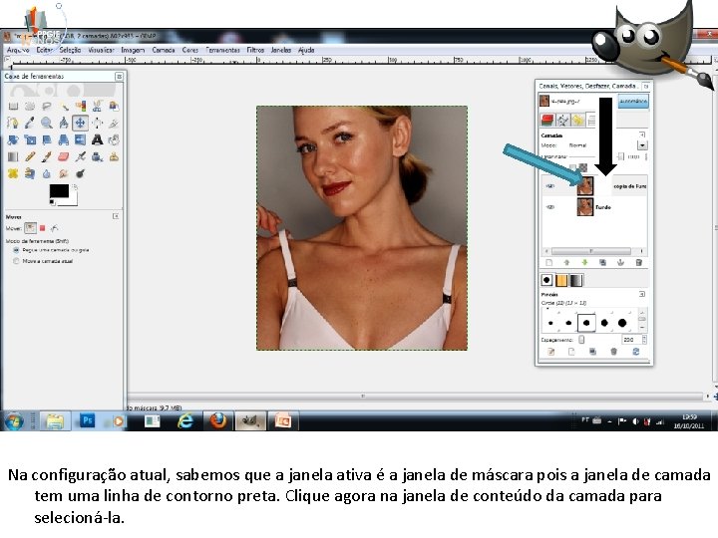Select the Move tool
The height and width of the screenshot is (538, 718).
80,123
